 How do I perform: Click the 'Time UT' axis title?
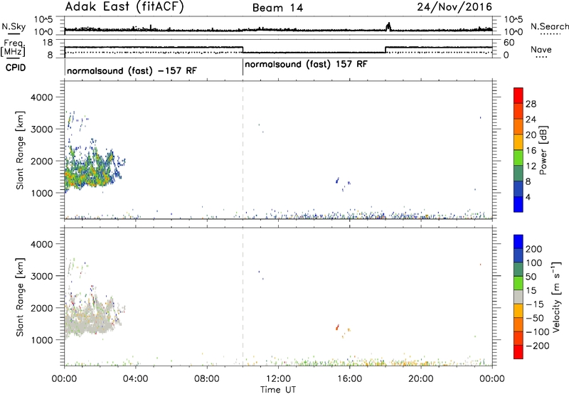(x=278, y=389)
